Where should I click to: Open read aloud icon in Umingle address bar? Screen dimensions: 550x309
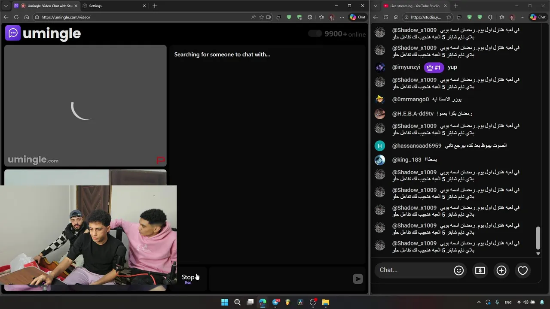[254, 17]
